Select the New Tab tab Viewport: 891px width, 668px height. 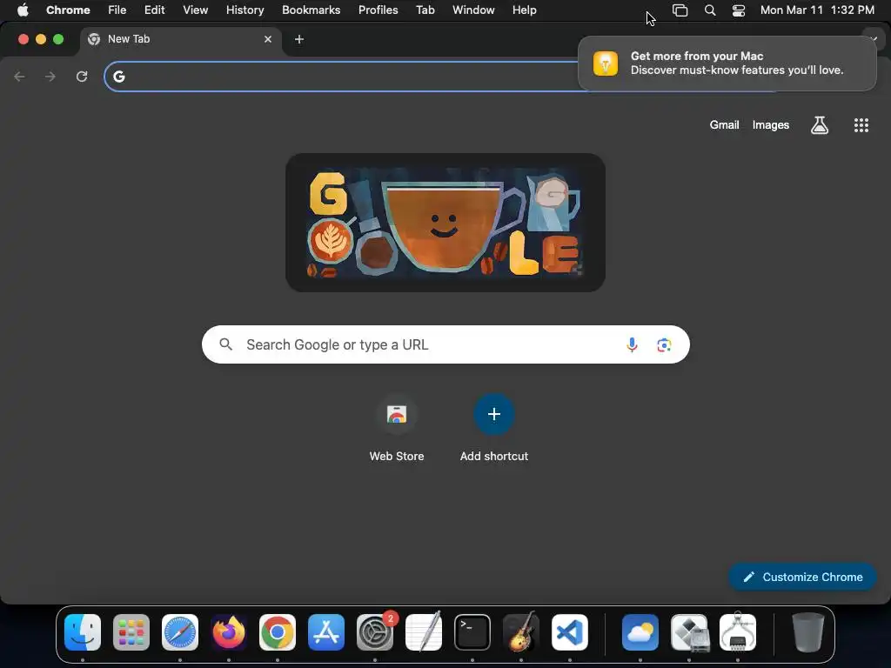pyautogui.click(x=181, y=39)
